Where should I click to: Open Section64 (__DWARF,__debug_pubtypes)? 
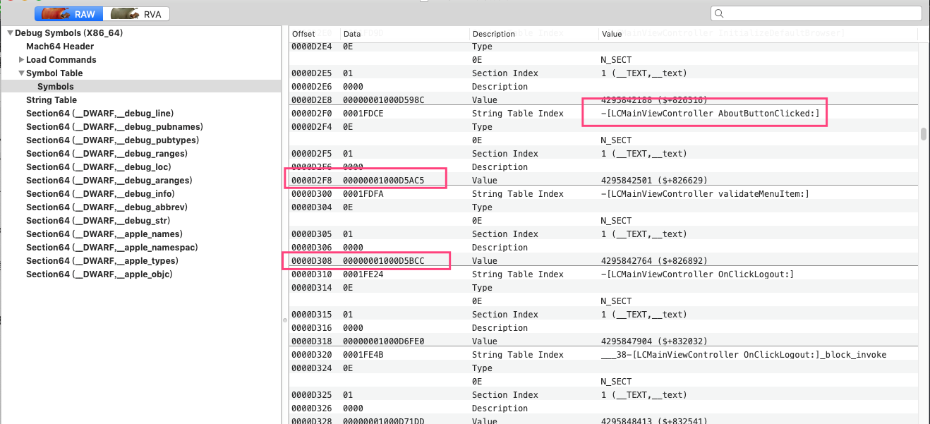click(x=112, y=140)
